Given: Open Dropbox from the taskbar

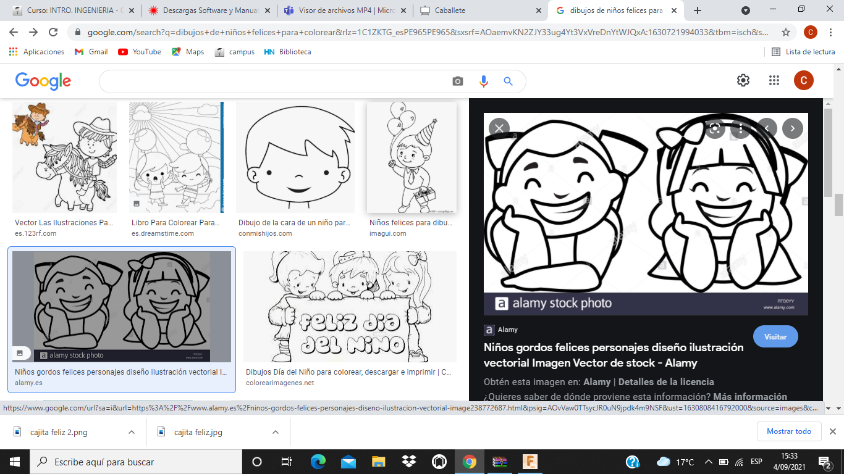Looking at the screenshot, I should (x=408, y=462).
